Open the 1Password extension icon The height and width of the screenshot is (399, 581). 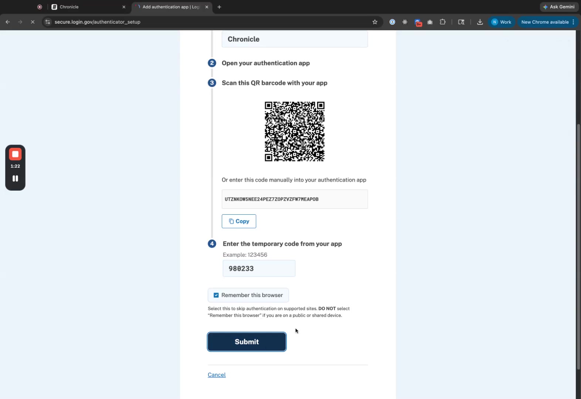392,22
